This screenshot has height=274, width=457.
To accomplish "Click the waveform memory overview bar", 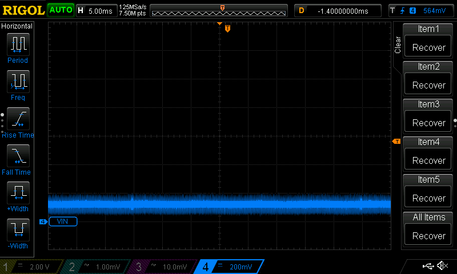I will click(x=219, y=11).
